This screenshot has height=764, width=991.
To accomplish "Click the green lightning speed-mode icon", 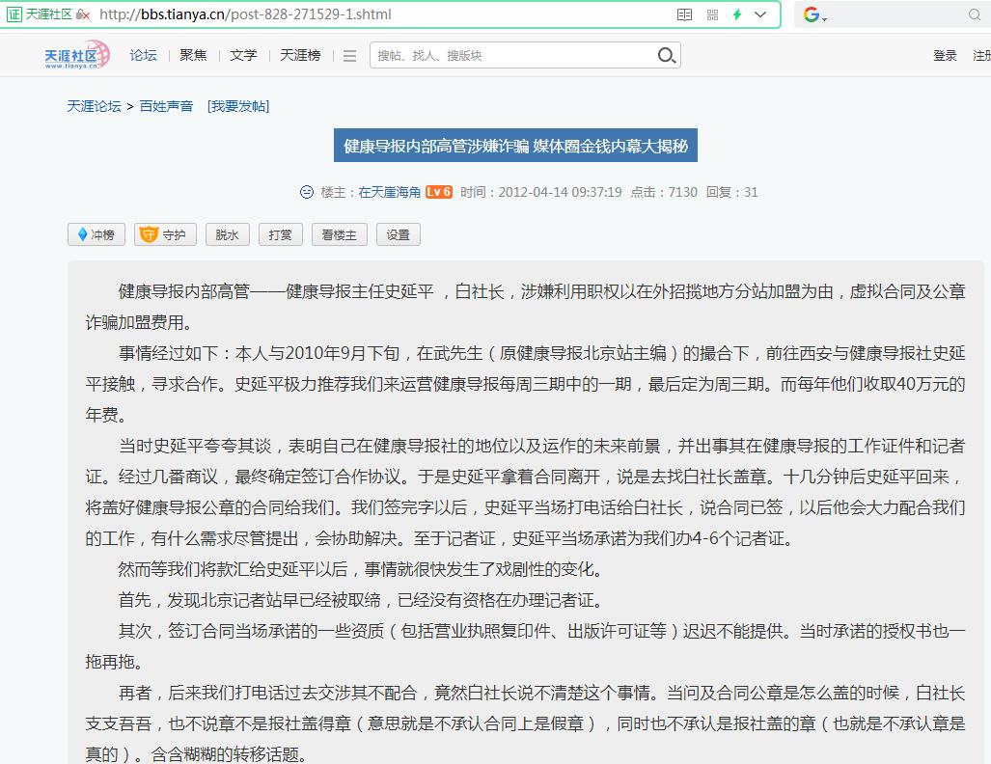I will [737, 14].
